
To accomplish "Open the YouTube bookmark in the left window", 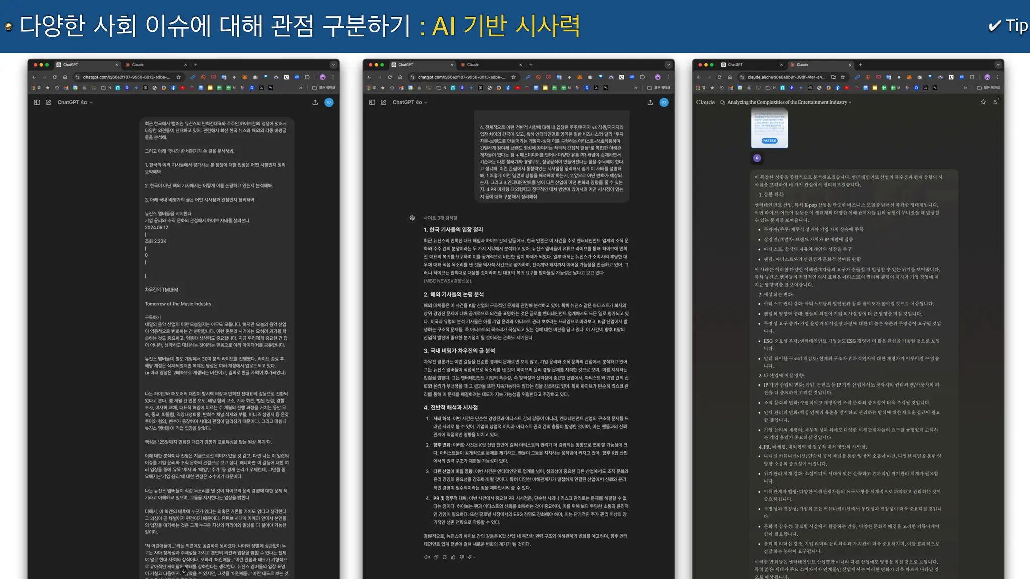I will pyautogui.click(x=183, y=88).
